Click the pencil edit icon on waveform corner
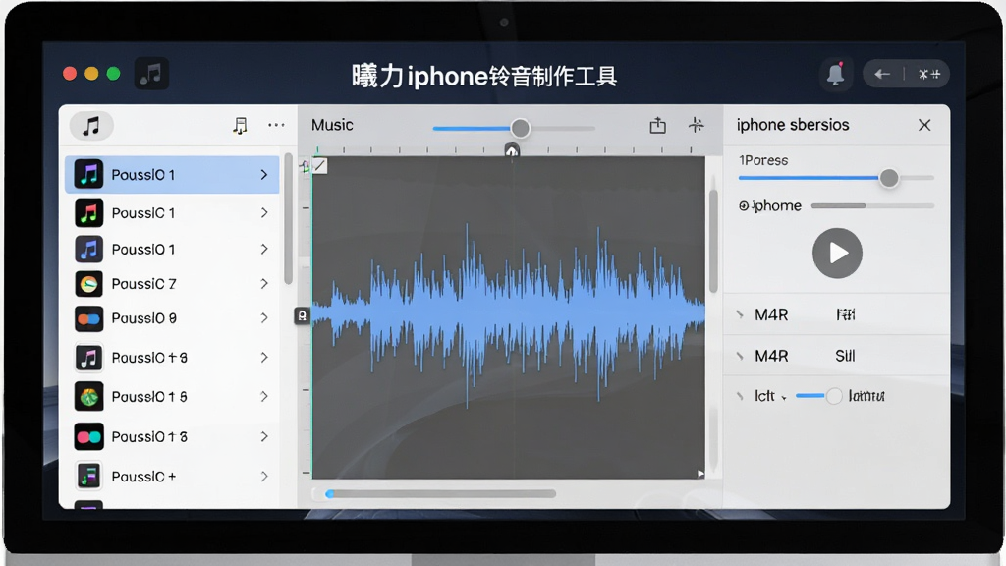The image size is (1006, 566). click(x=319, y=166)
